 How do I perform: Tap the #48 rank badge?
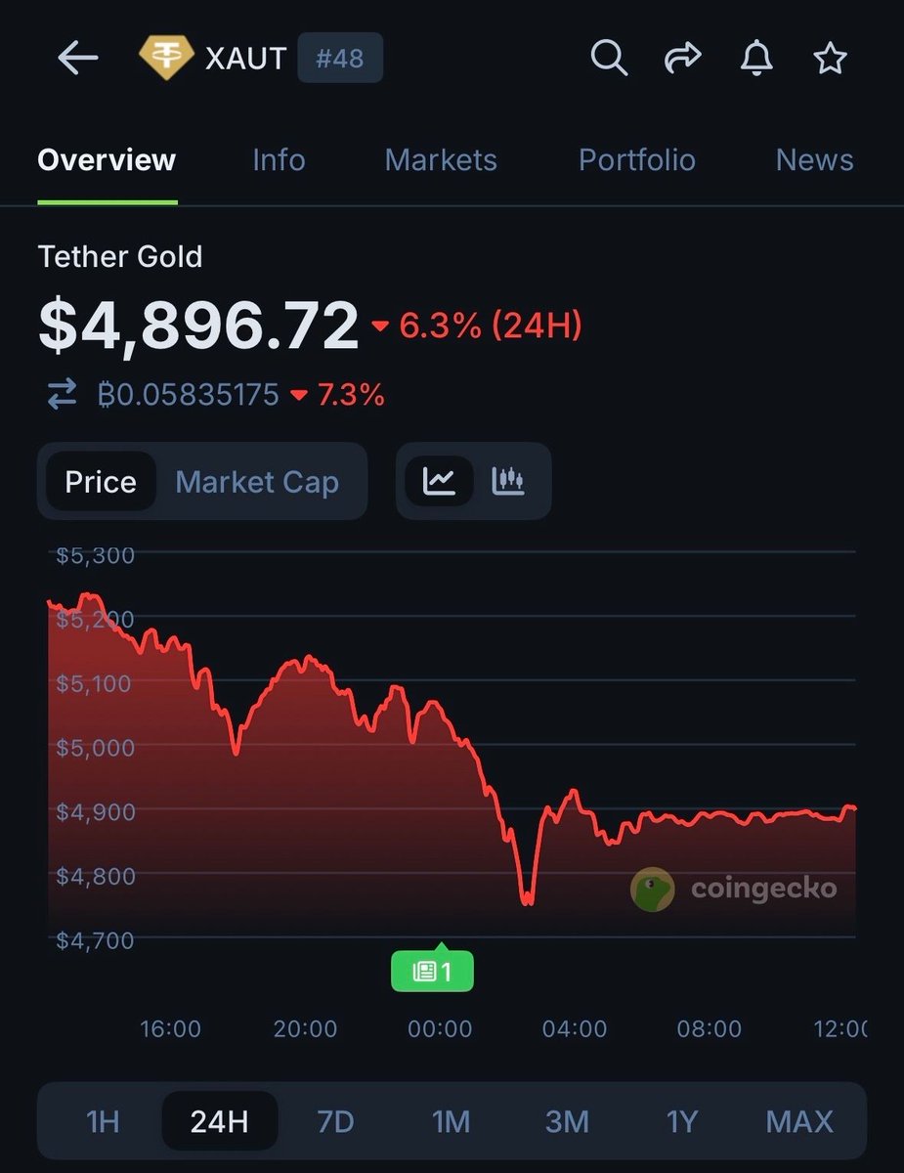pos(339,59)
